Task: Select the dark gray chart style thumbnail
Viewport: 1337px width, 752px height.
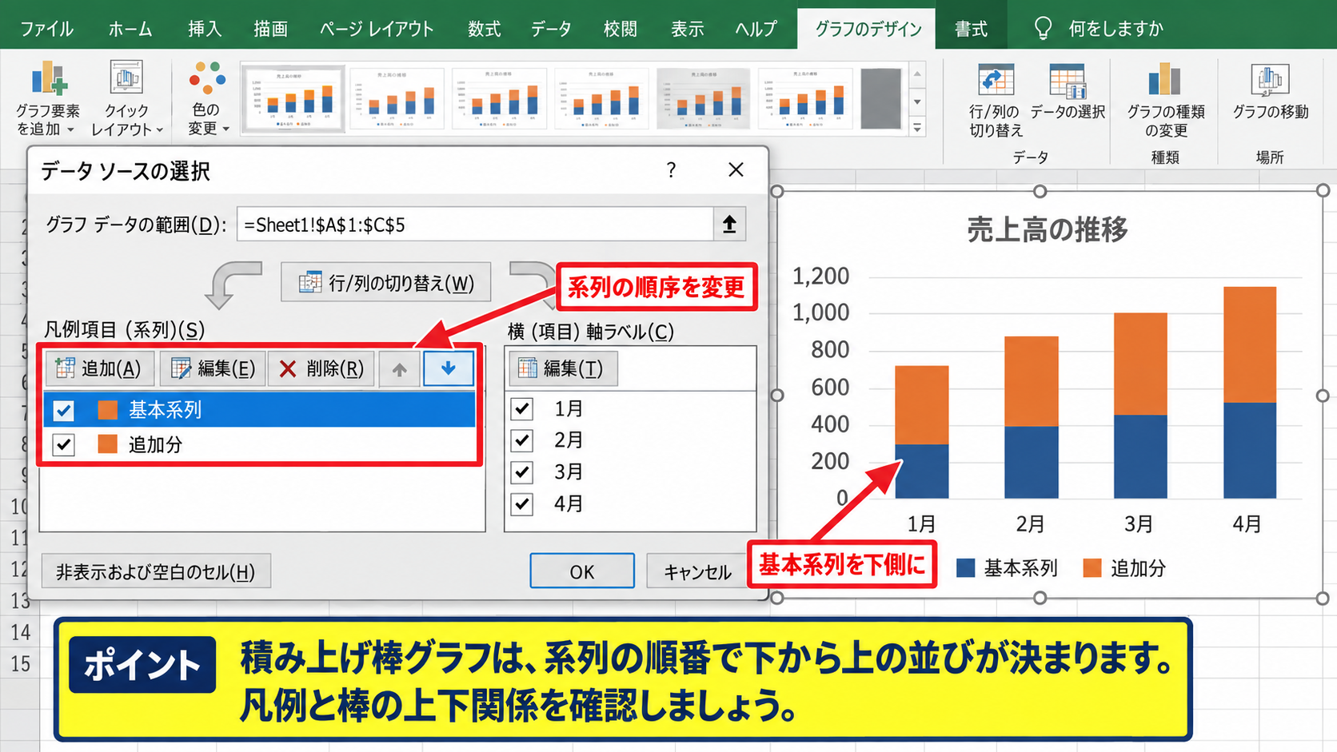Action: 881,99
